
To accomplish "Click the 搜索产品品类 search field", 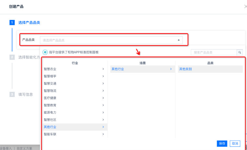I will click(x=214, y=52).
